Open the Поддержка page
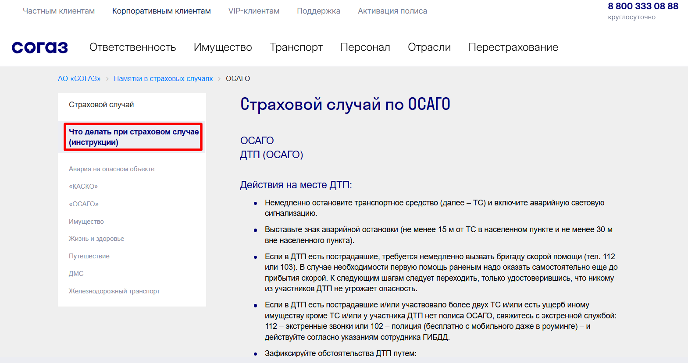The image size is (688, 363). 318,11
